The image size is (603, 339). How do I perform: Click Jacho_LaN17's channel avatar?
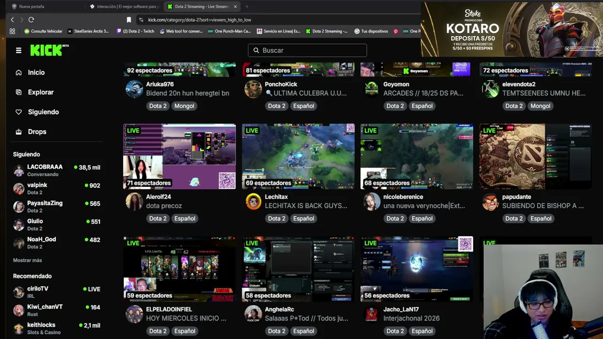(x=372, y=314)
